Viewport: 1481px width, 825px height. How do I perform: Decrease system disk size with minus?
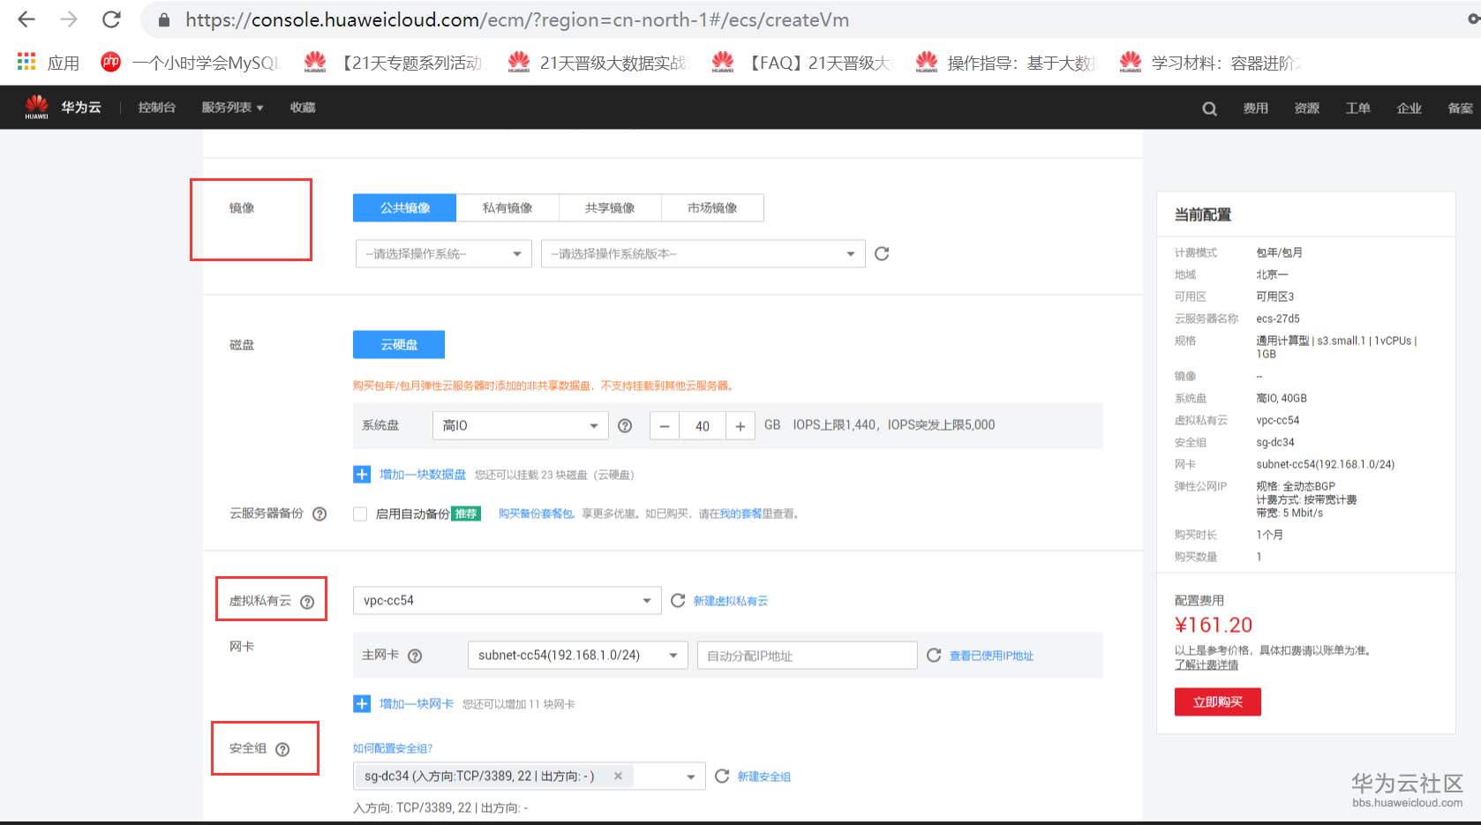pyautogui.click(x=665, y=426)
